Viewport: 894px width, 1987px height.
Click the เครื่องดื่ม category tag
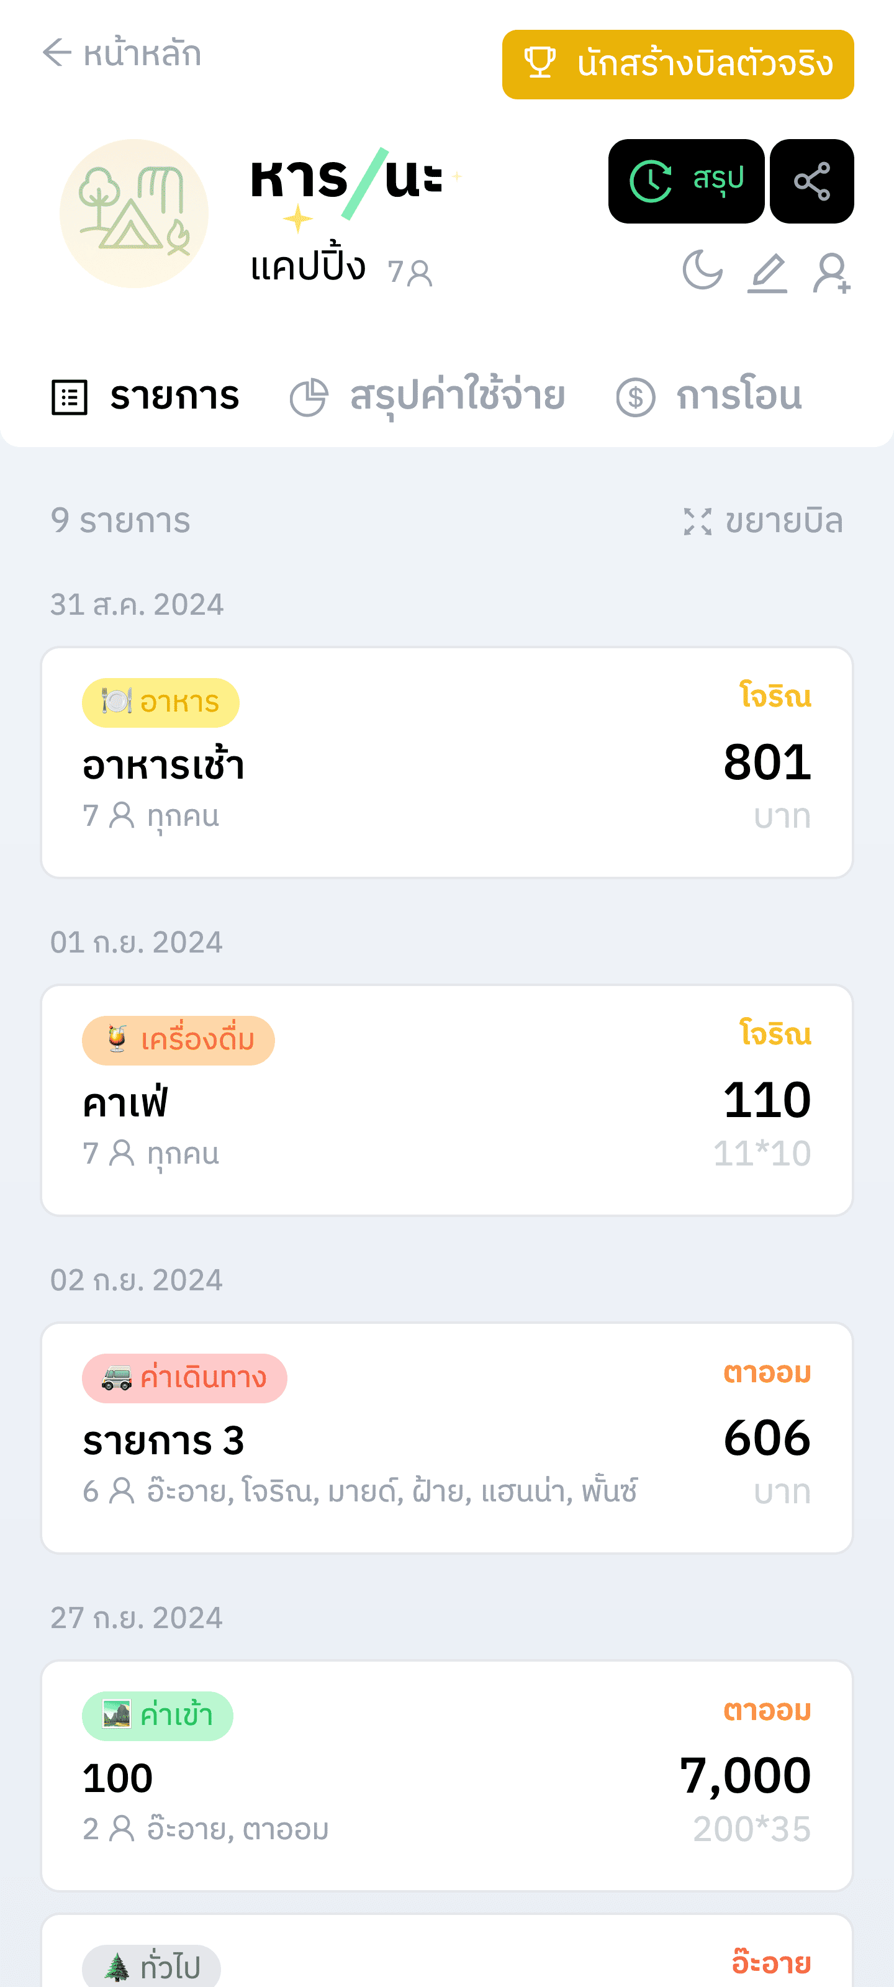(178, 1040)
